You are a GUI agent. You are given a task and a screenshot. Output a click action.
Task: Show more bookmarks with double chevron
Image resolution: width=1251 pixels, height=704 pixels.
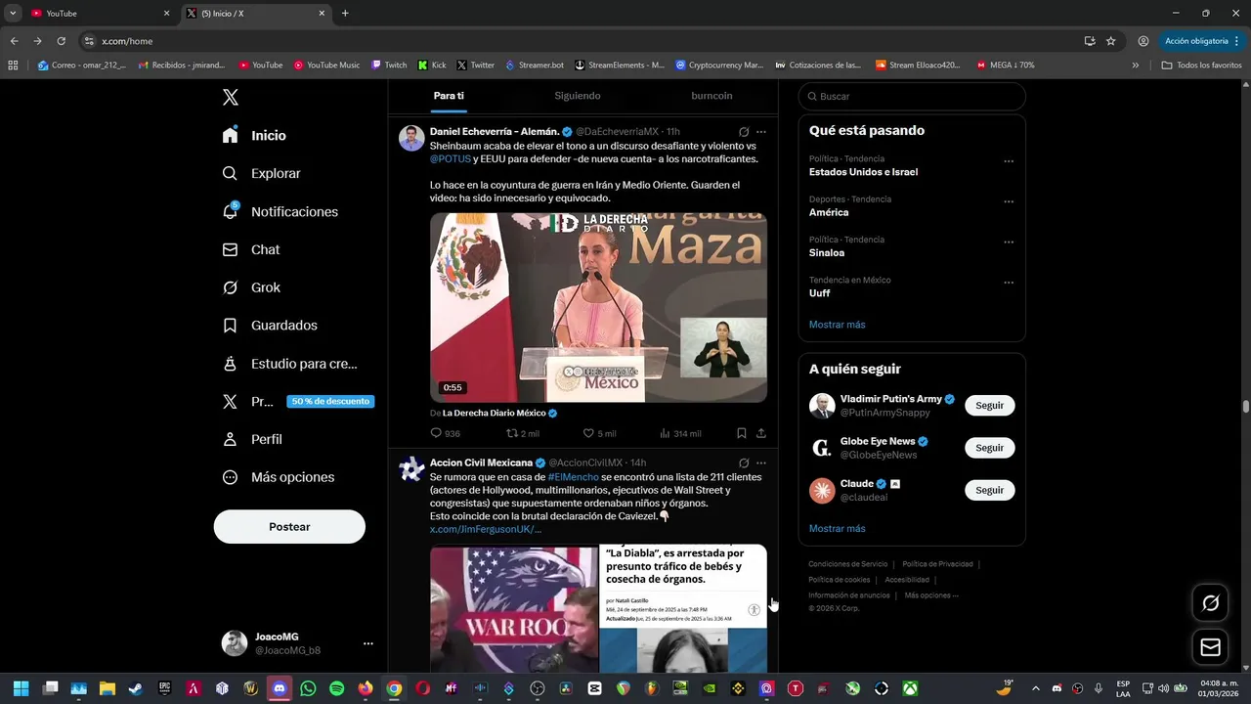coord(1135,66)
